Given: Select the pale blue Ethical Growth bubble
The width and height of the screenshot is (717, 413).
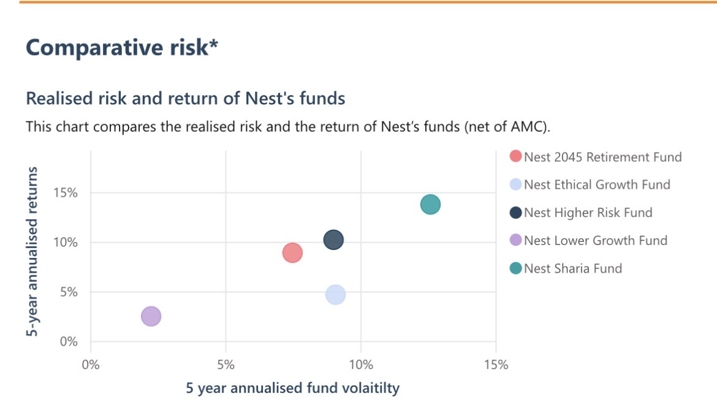Looking at the screenshot, I should pyautogui.click(x=335, y=295).
